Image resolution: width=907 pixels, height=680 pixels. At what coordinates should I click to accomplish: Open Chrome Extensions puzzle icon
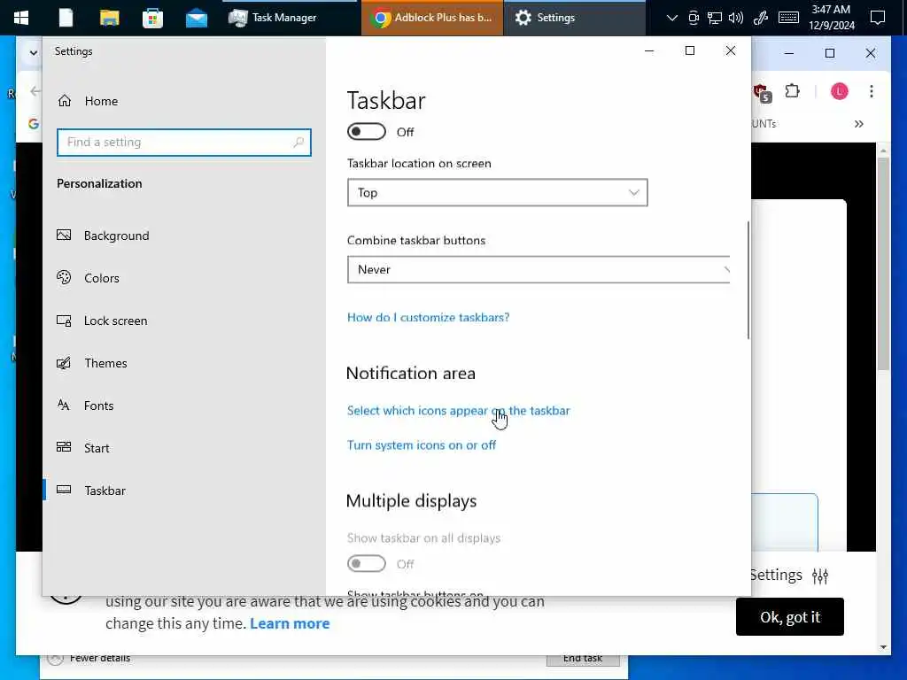792,91
